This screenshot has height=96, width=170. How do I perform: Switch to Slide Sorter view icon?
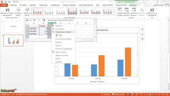(132, 94)
